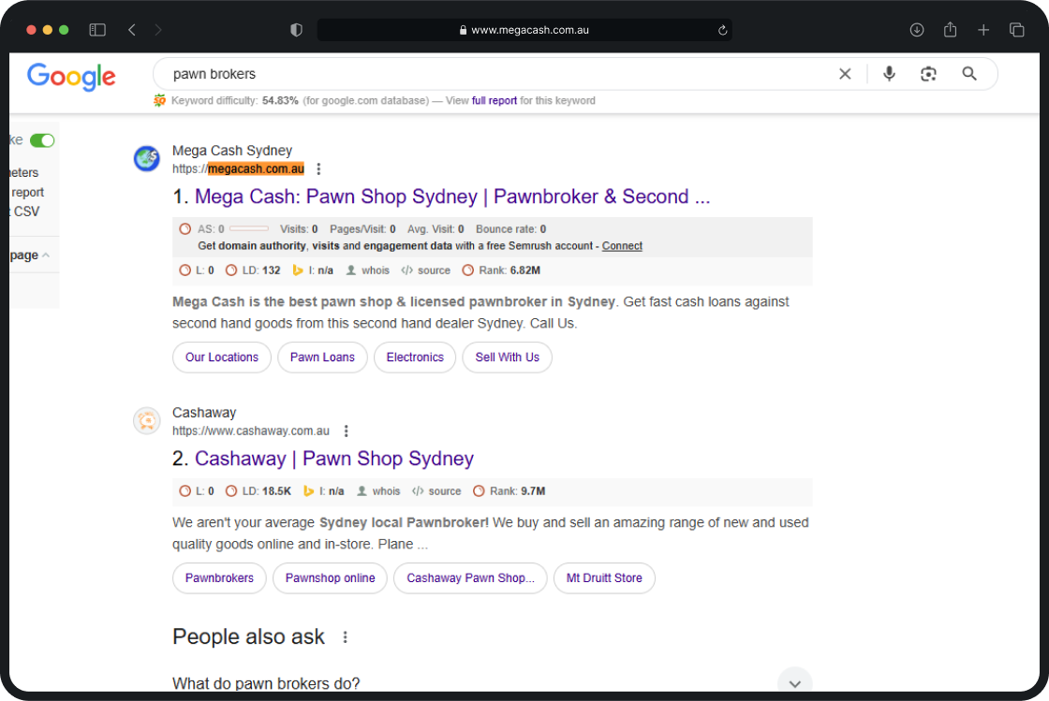This screenshot has width=1049, height=701.
Task: Submit search with magnifier icon
Action: (x=968, y=74)
